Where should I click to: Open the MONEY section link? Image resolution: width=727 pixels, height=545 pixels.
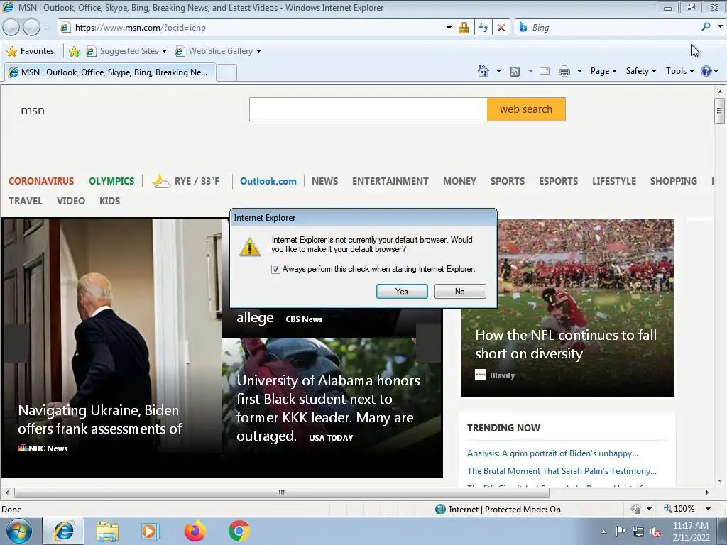click(x=459, y=181)
